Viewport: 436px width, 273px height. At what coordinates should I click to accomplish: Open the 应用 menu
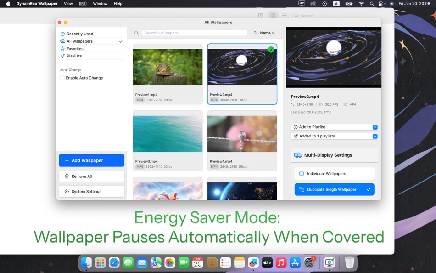(x=83, y=4)
